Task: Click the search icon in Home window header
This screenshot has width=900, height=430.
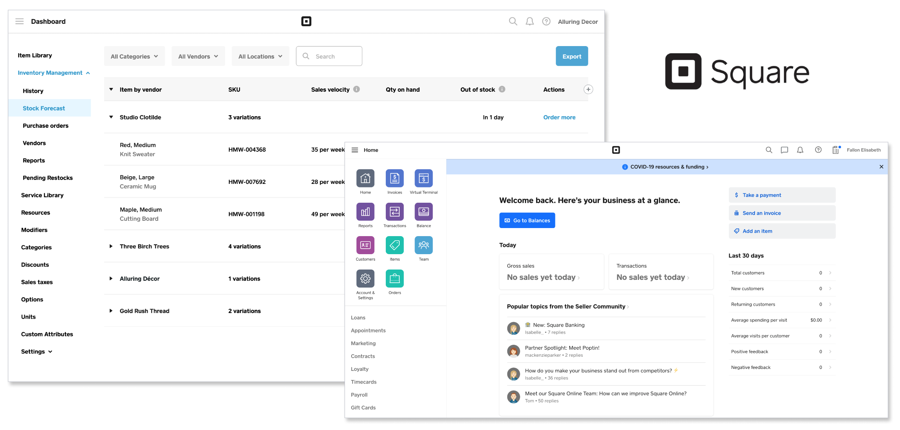Action: 769,150
